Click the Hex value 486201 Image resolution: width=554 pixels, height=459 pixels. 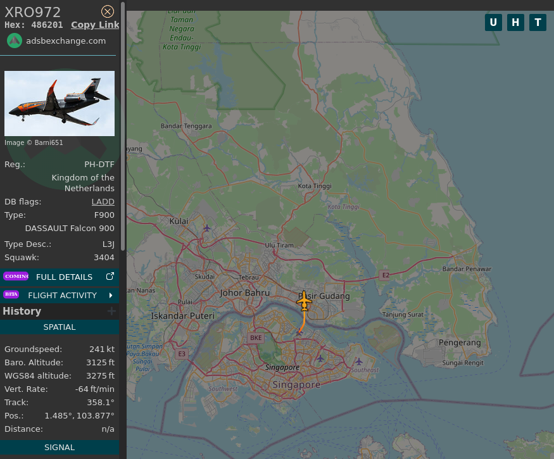coord(47,25)
